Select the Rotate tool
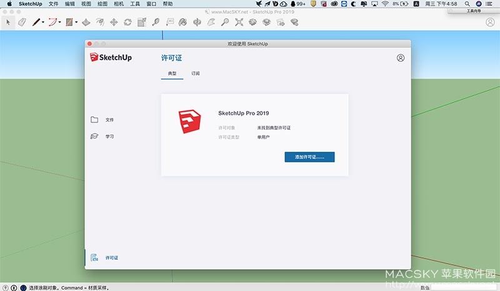This screenshot has width=500, height=291. click(x=128, y=22)
